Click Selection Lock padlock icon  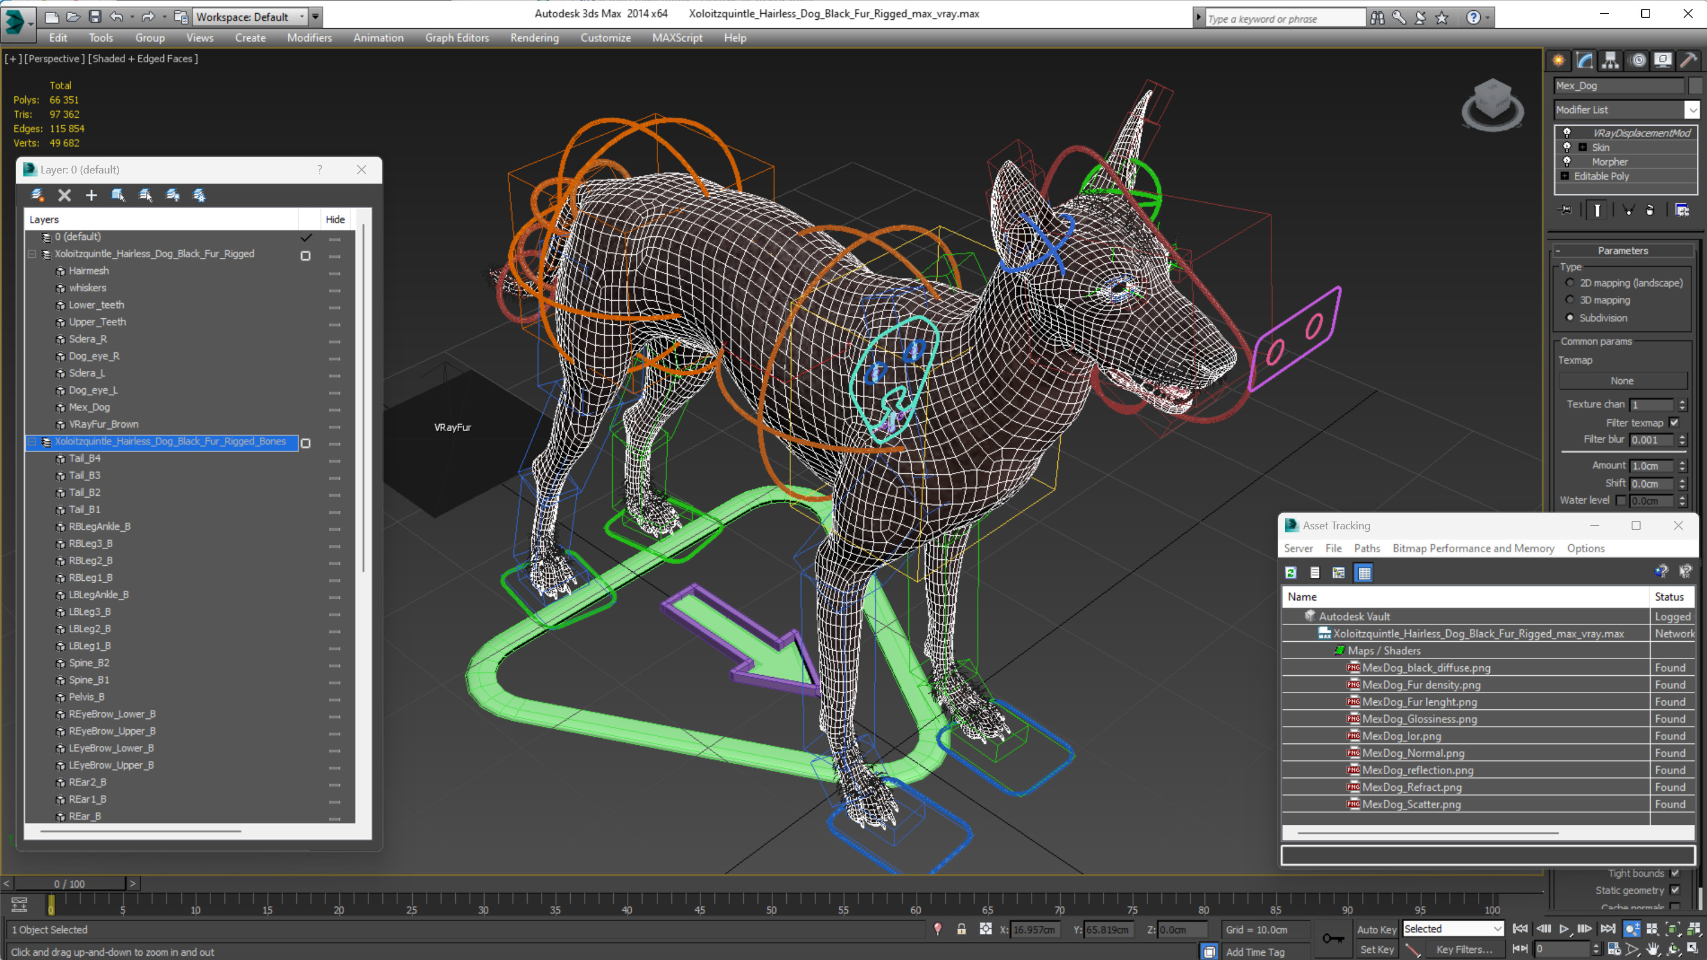tap(961, 929)
